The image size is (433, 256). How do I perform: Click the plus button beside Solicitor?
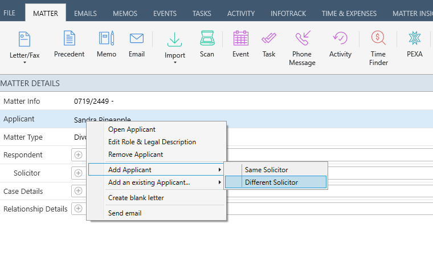point(79,173)
